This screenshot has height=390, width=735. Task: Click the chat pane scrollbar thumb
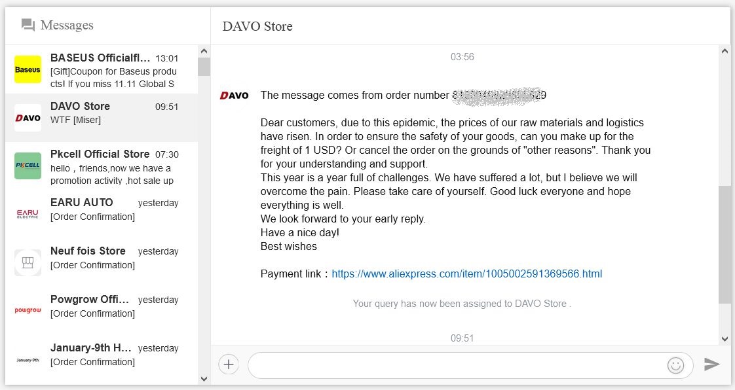point(725,244)
